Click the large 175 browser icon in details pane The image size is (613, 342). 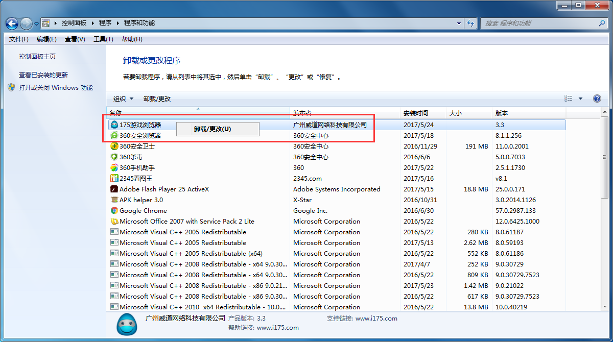coord(127,325)
